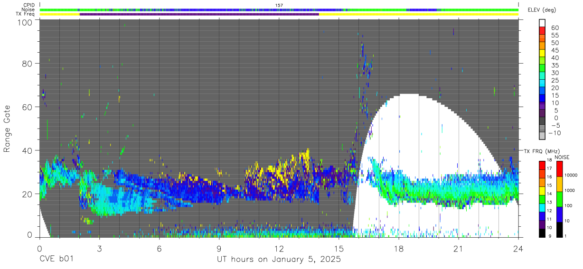The width and height of the screenshot is (583, 269).
Task: Click x-axis tick label '6'
Action: tap(159, 249)
